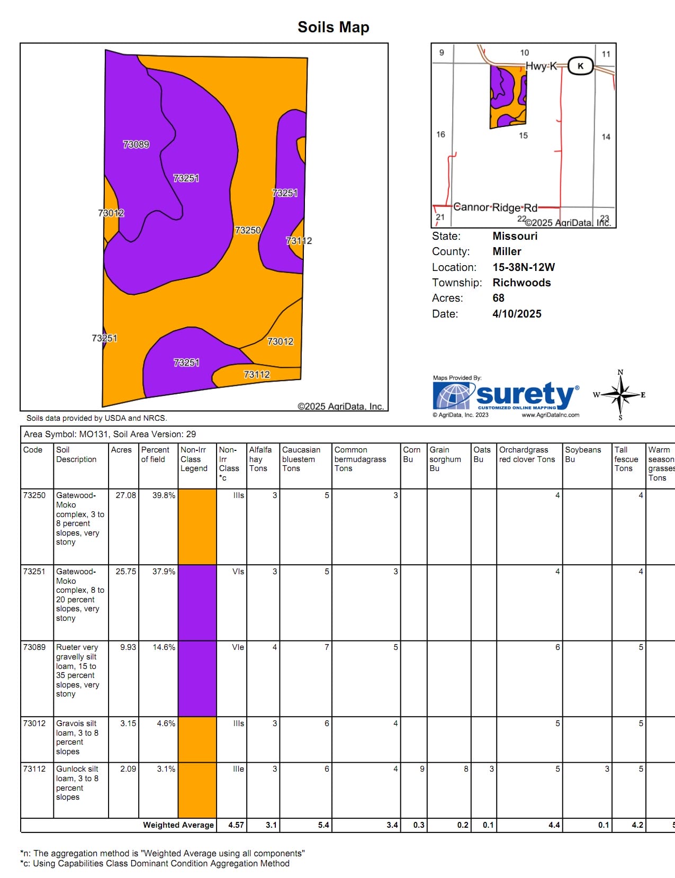Click the "Hwy K" road label on inset map

click(541, 66)
